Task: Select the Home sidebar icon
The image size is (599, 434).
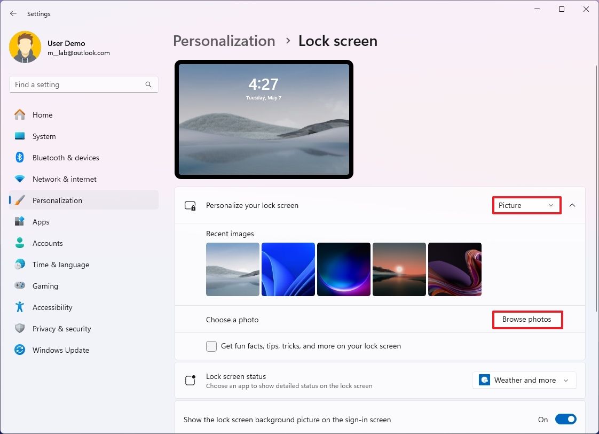Action: pos(21,115)
